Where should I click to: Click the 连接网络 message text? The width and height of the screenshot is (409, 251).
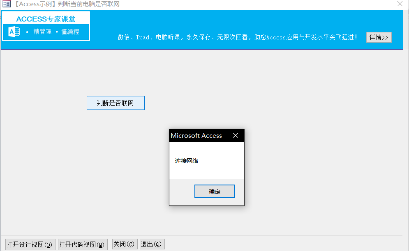click(x=187, y=161)
